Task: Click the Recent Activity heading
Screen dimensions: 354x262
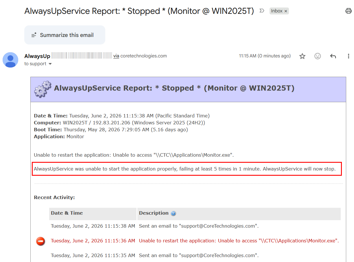Action: [54, 197]
